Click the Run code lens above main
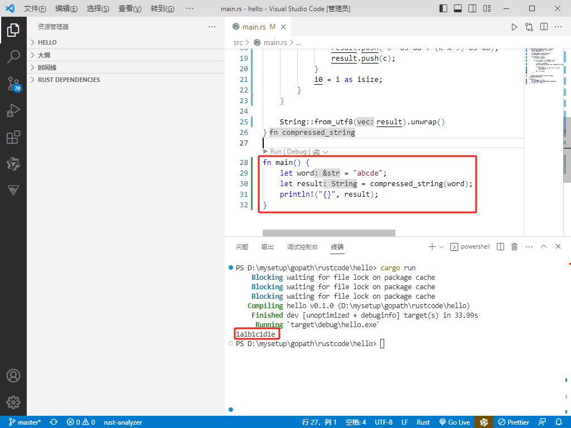Image resolution: width=571 pixels, height=428 pixels. 275,152
